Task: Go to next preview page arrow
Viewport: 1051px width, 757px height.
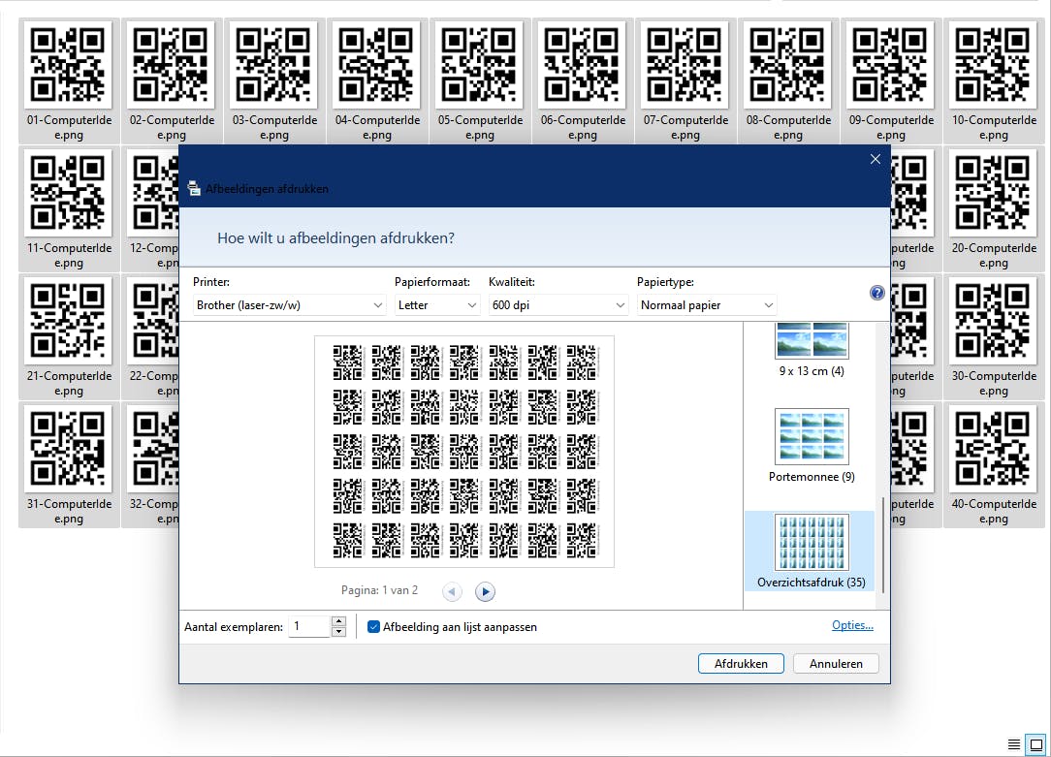Action: coord(486,591)
